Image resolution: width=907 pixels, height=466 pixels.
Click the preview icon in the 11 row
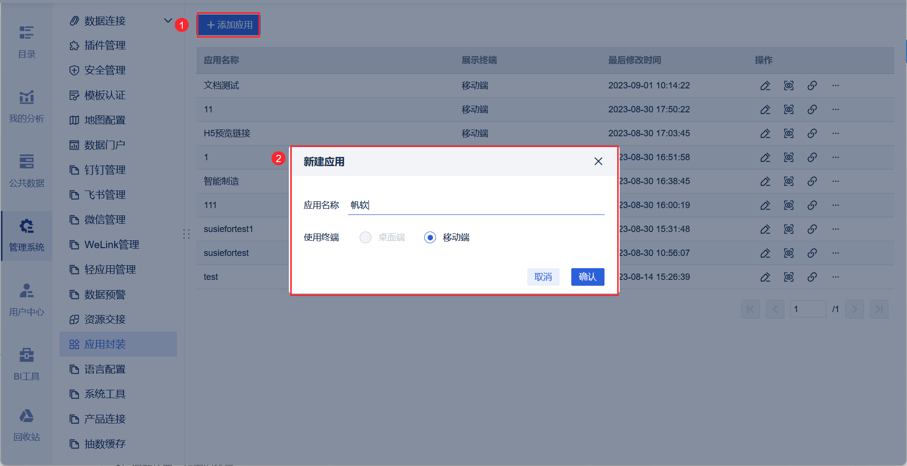789,109
